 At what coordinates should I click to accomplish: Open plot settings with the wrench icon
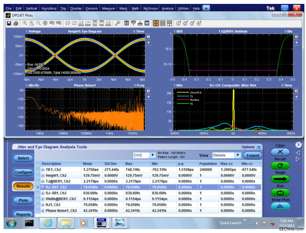point(117,23)
